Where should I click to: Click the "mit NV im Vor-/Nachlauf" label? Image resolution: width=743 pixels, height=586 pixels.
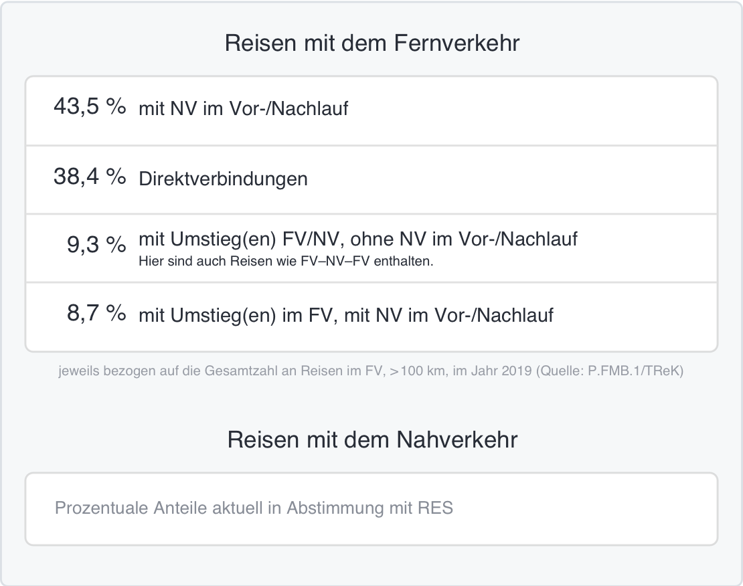point(243,109)
